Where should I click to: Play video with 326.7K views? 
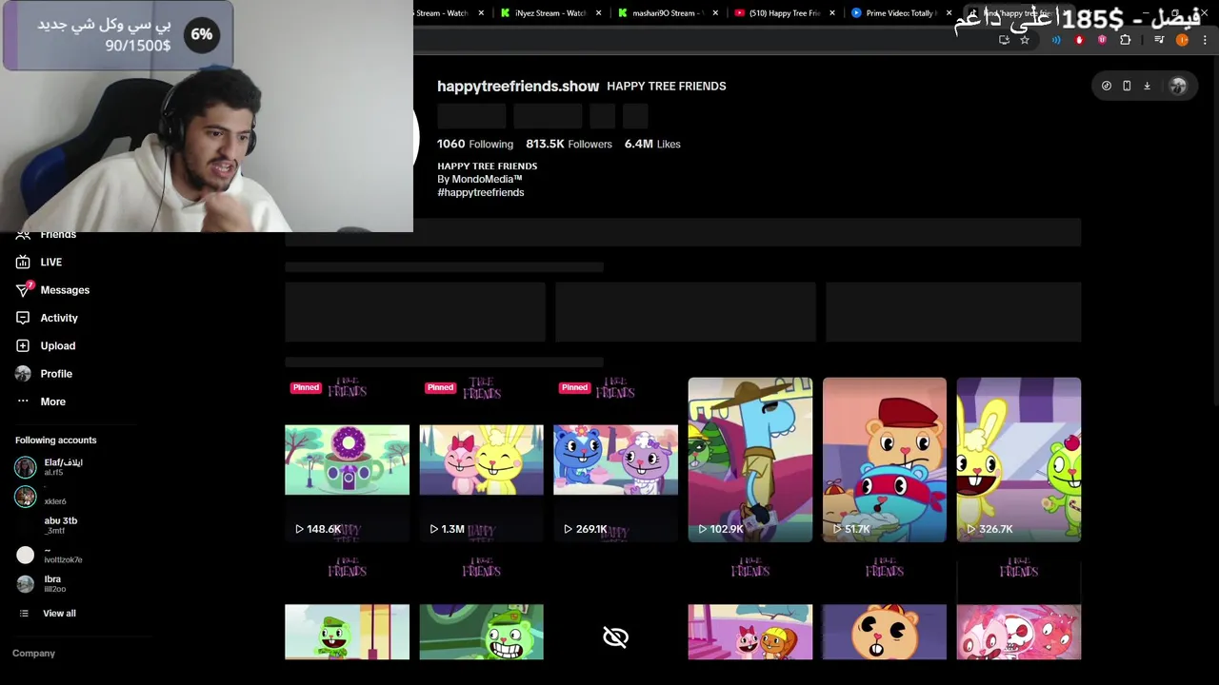pos(1019,460)
